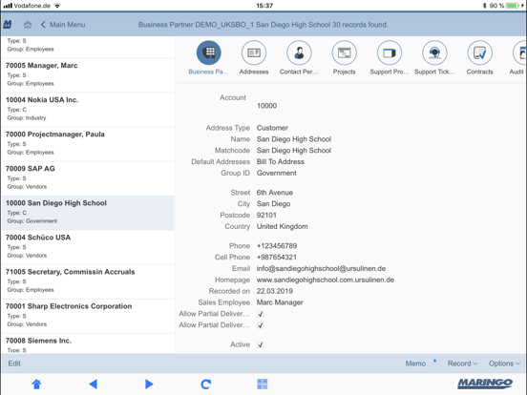Tap the Recorded on date 22.03.2019
This screenshot has width=527, height=395.
[x=275, y=291]
